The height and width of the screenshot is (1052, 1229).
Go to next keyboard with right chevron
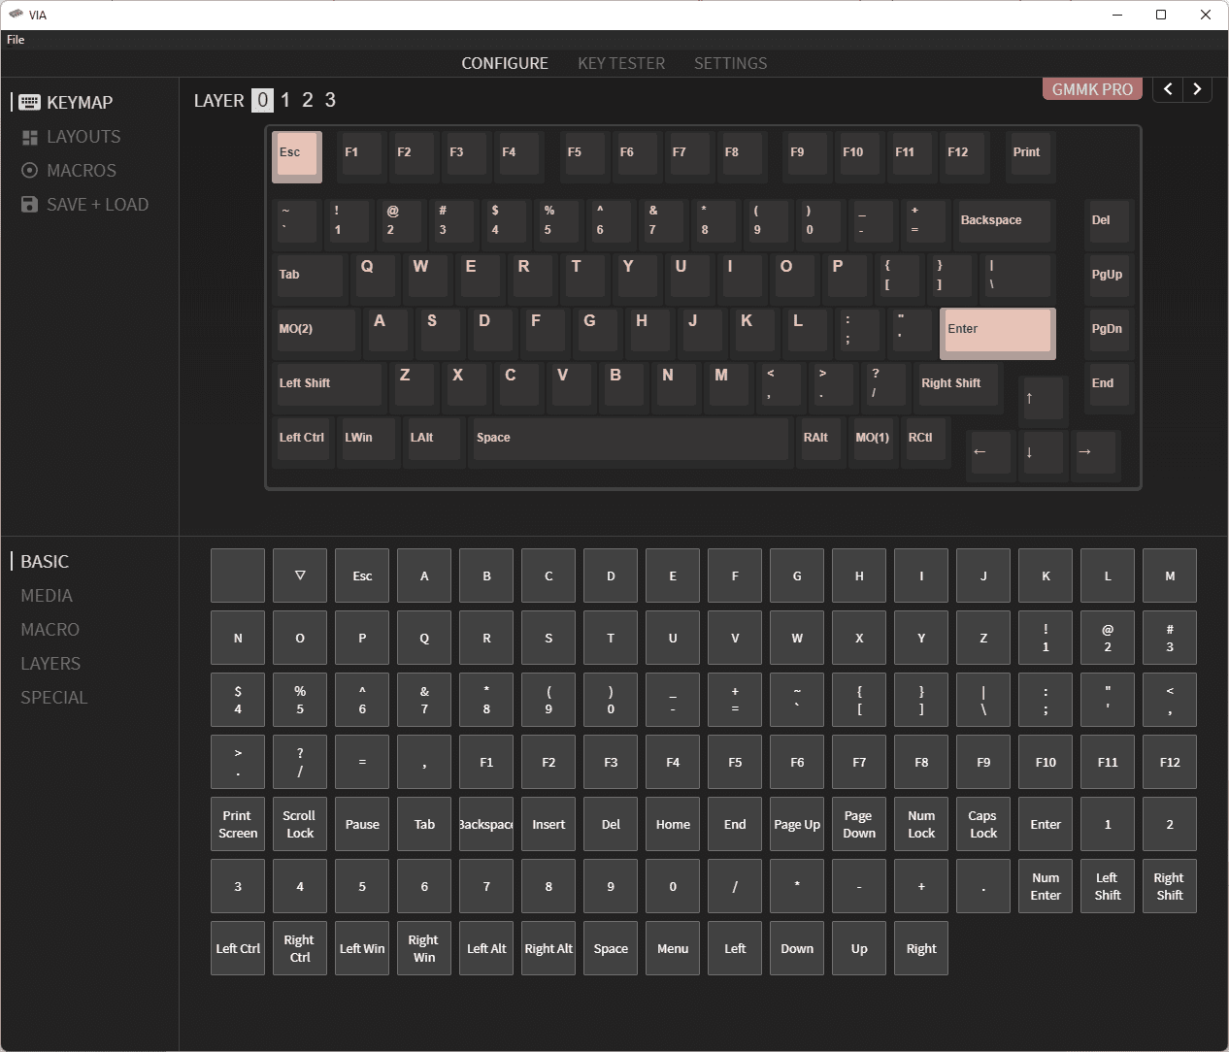1197,89
